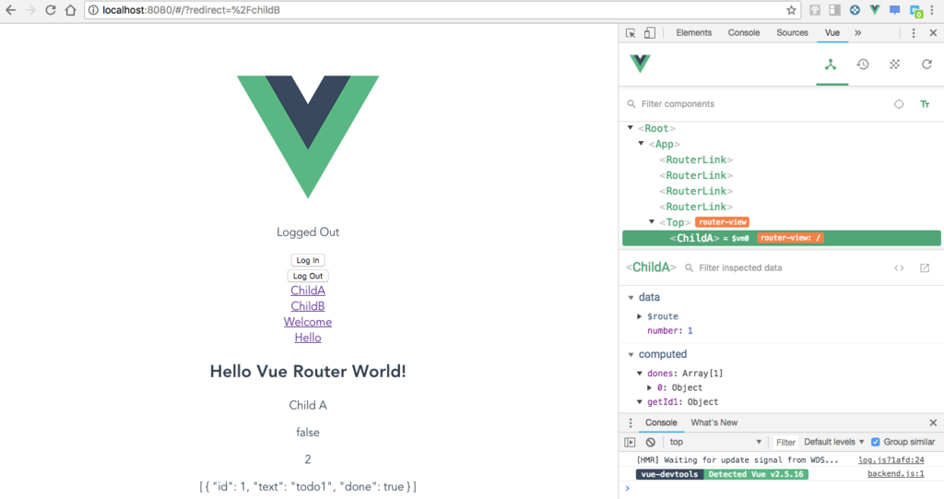Open the Vue Events tab icon
The image size is (944, 499).
coord(894,65)
